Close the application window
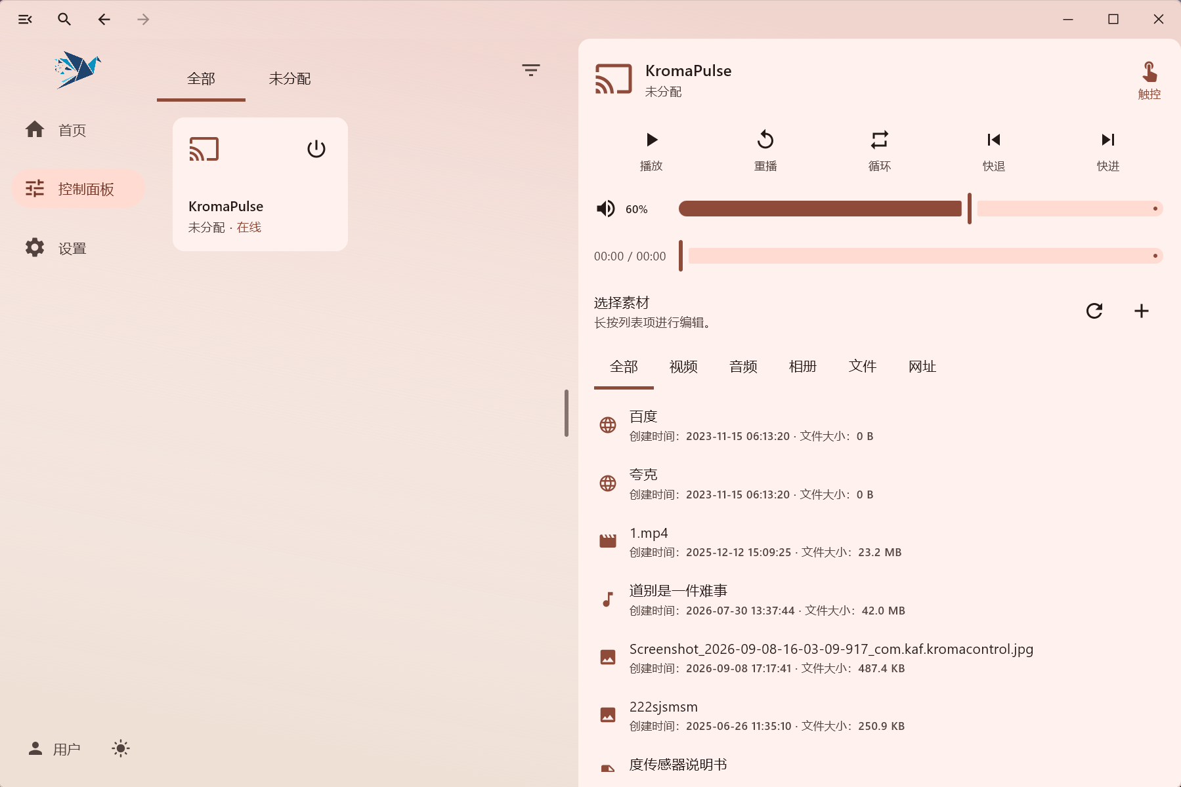The height and width of the screenshot is (787, 1181). [1159, 20]
